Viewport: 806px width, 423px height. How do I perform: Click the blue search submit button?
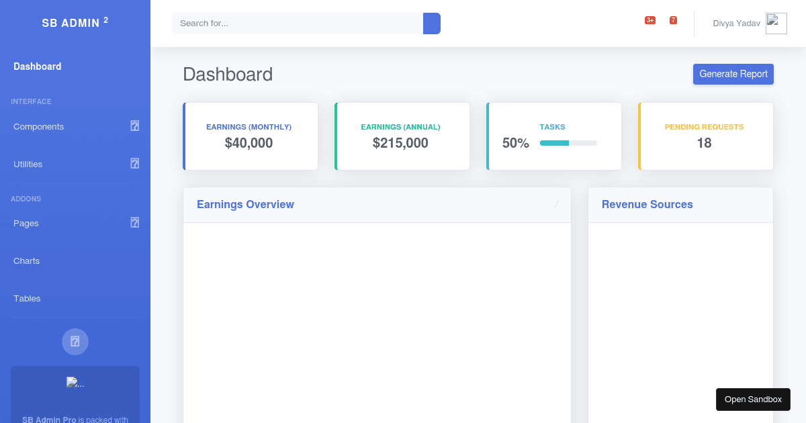point(431,23)
